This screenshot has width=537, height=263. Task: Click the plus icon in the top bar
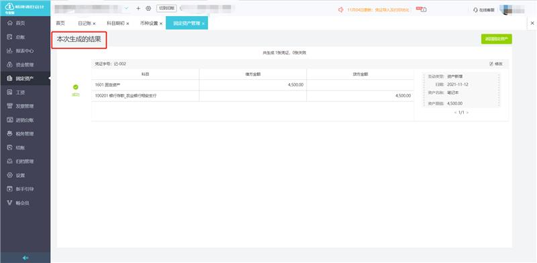coord(138,8)
